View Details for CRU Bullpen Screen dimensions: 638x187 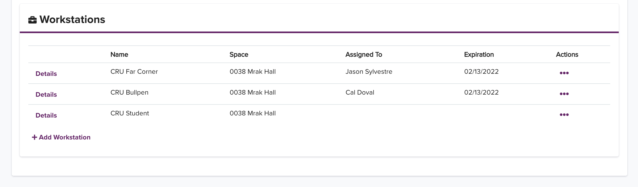[x=46, y=95]
